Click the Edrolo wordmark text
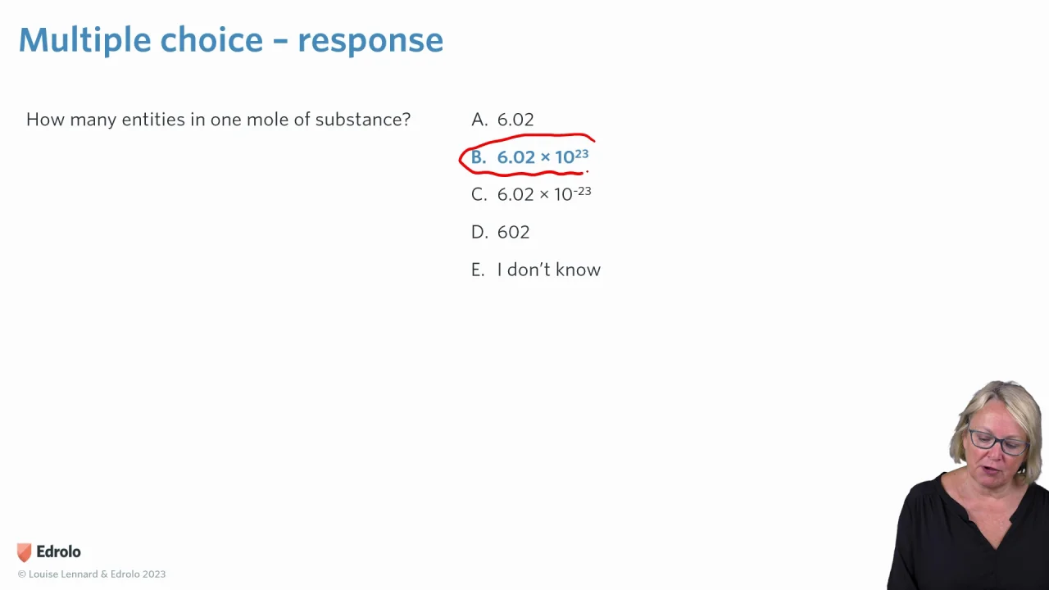Screen dimensions: 1049x590 (x=58, y=552)
